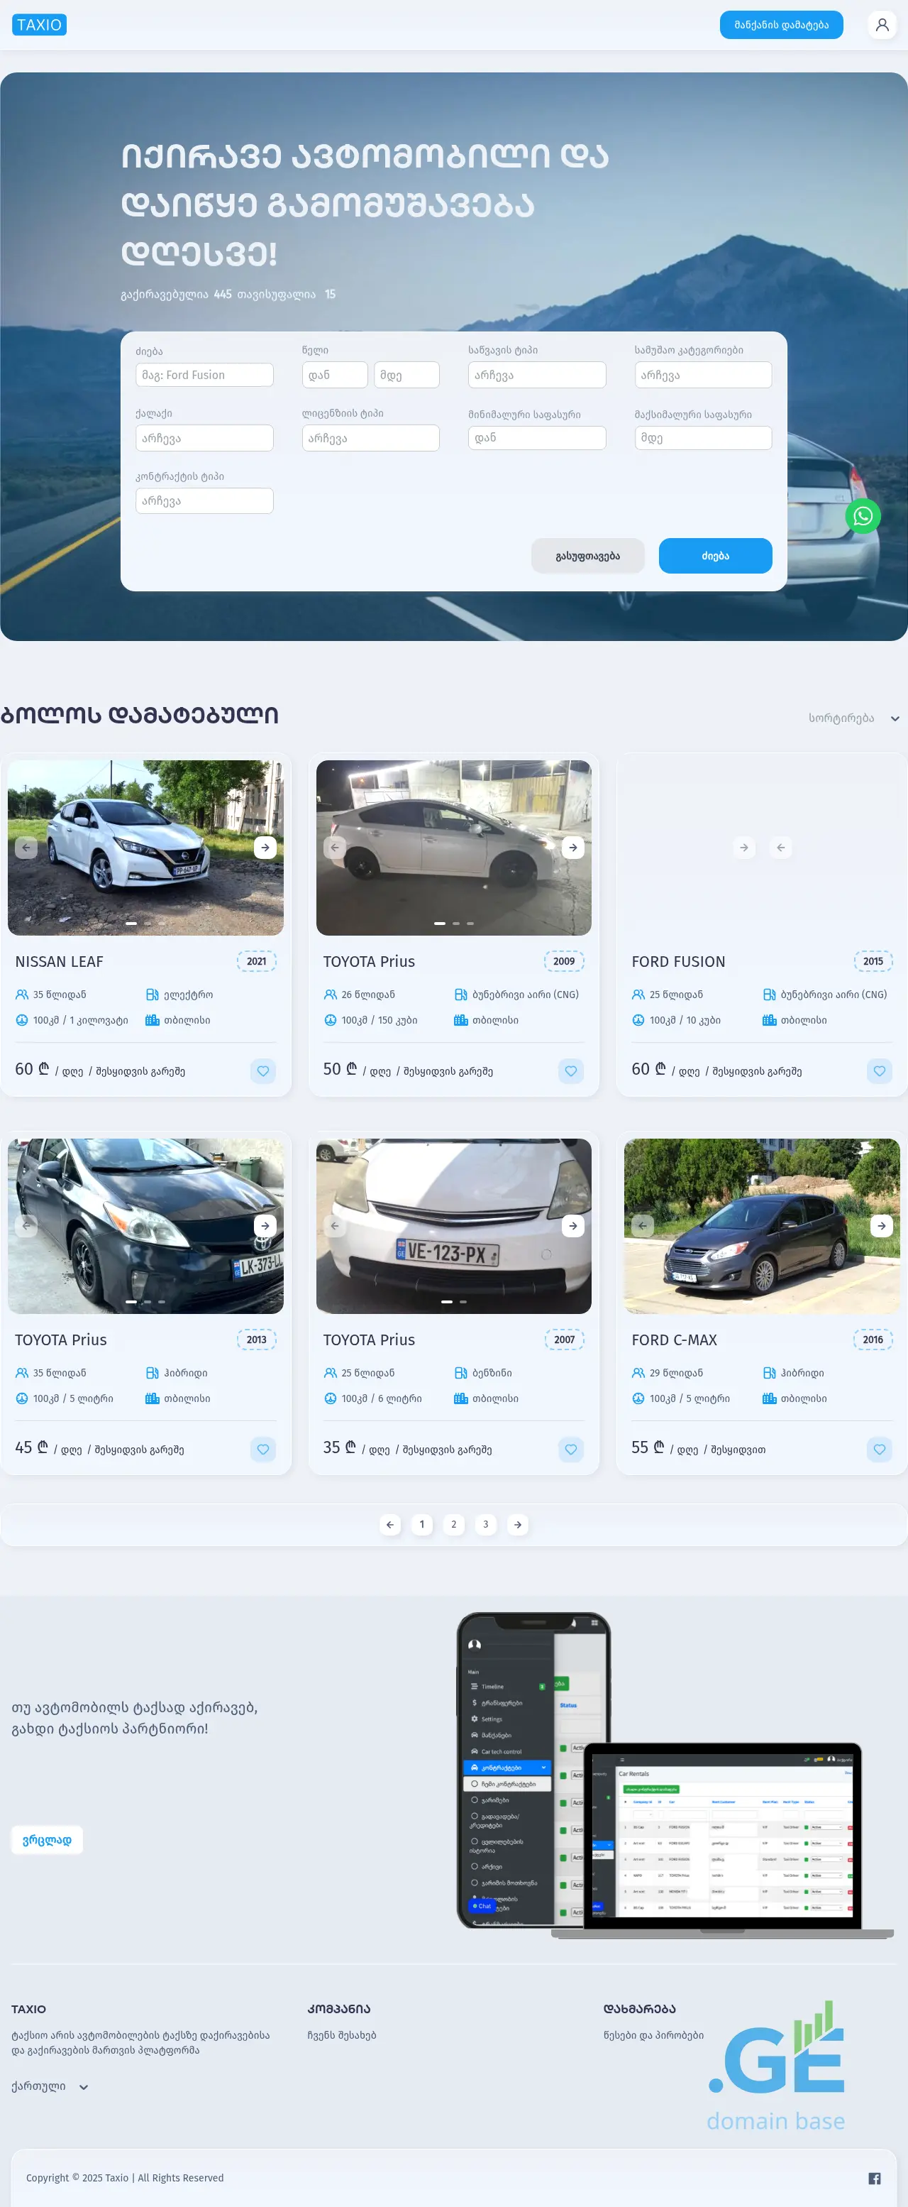The width and height of the screenshot is (908, 2207).
Task: Click the Toyota Prius 2013 car photo
Action: tap(145, 1225)
